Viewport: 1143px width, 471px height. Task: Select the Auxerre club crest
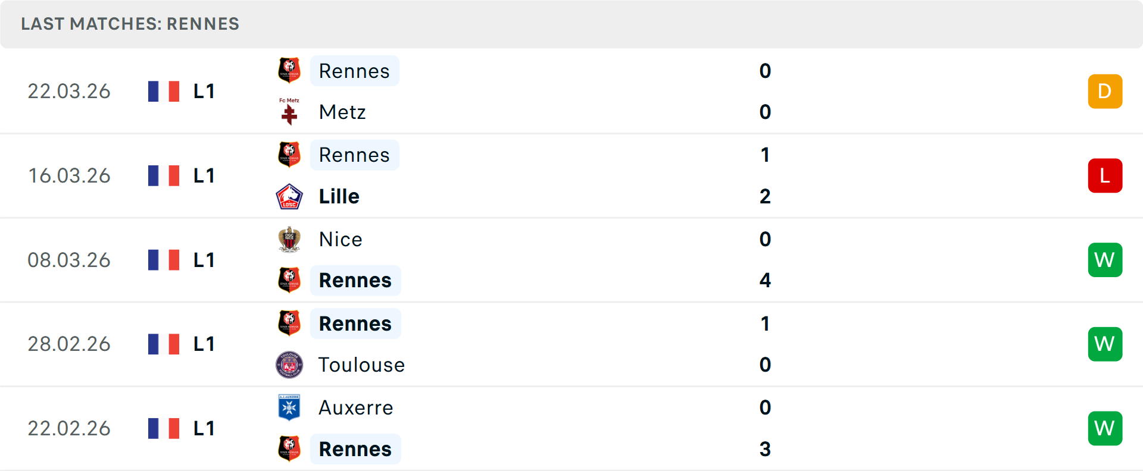tap(289, 407)
